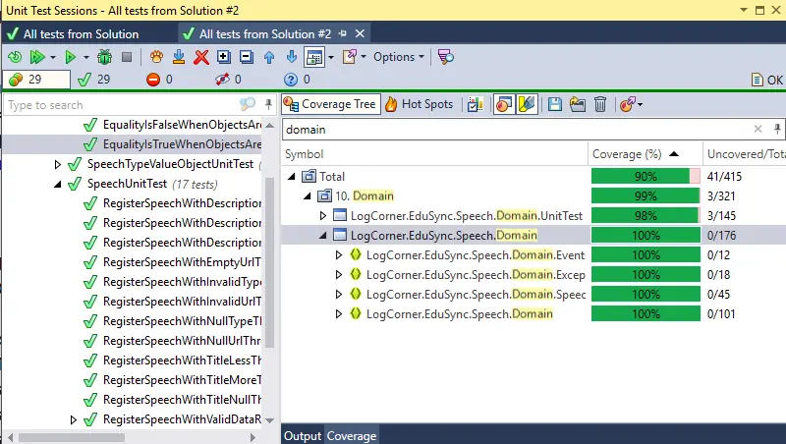Image resolution: width=786 pixels, height=444 pixels.
Task: Click the OK status button
Action: tap(767, 80)
